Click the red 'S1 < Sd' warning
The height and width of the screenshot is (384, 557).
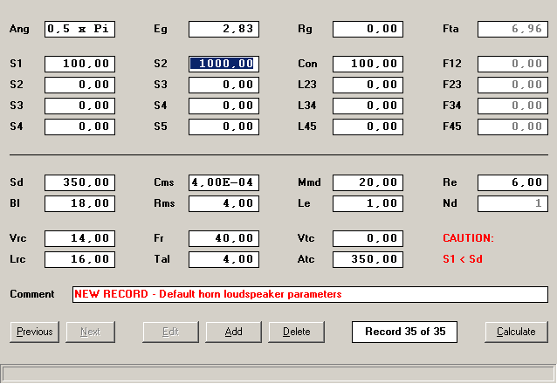[463, 259]
